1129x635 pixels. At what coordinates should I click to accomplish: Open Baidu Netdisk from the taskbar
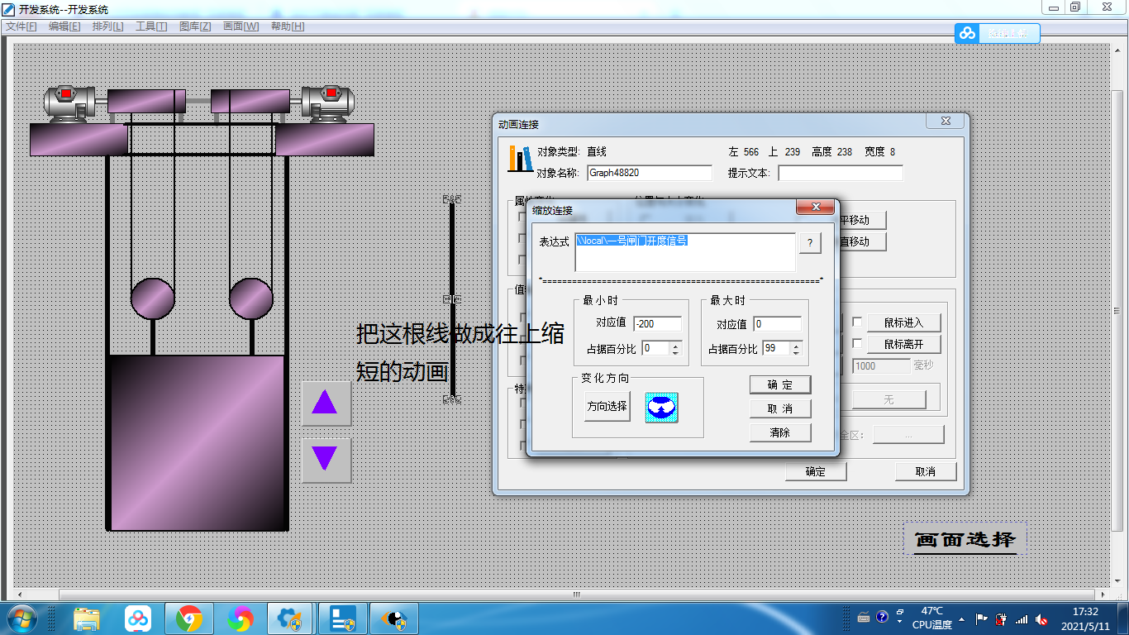(137, 618)
